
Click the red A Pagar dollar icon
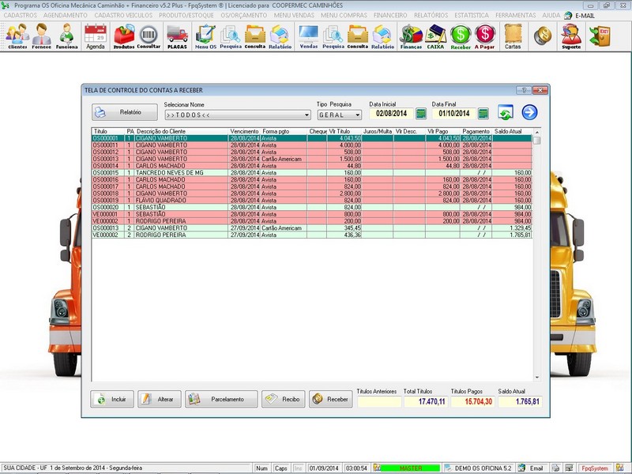point(484,36)
